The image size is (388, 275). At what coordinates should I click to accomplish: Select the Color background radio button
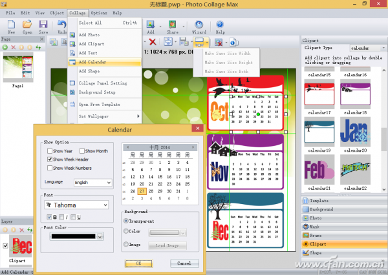pos(126,231)
